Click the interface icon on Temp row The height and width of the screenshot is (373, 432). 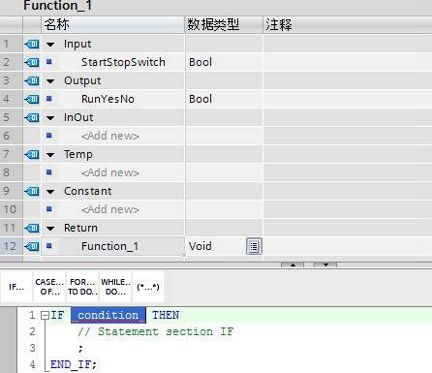(32, 154)
